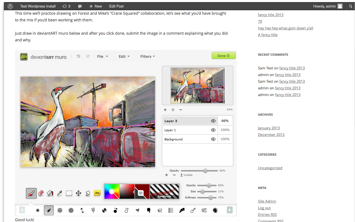Click the brush Size slider handle
Viewport: 355px width, 222px height.
tap(202, 191)
